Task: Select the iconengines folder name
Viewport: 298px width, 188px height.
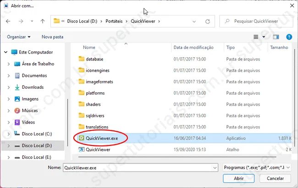Action: 98,70
